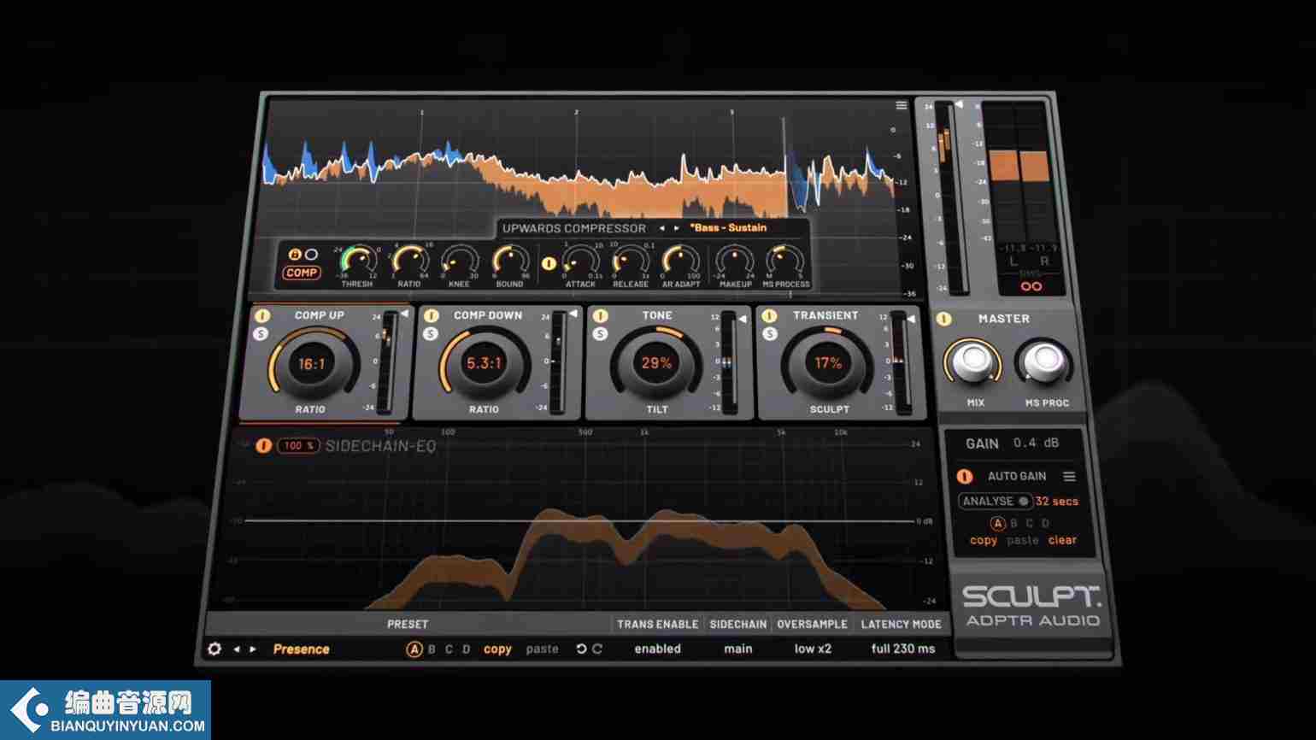
Task: Click the GAIN 0.4 dB value
Action: pyautogui.click(x=1037, y=443)
